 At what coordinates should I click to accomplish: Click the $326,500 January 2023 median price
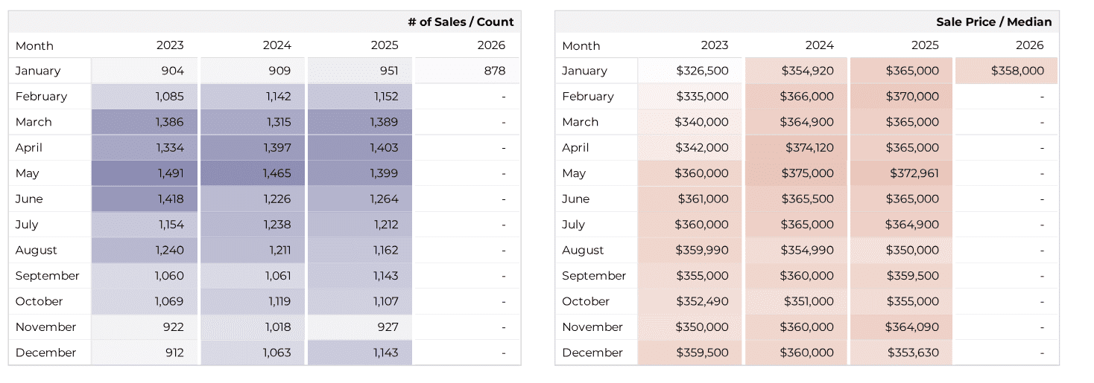pyautogui.click(x=702, y=71)
